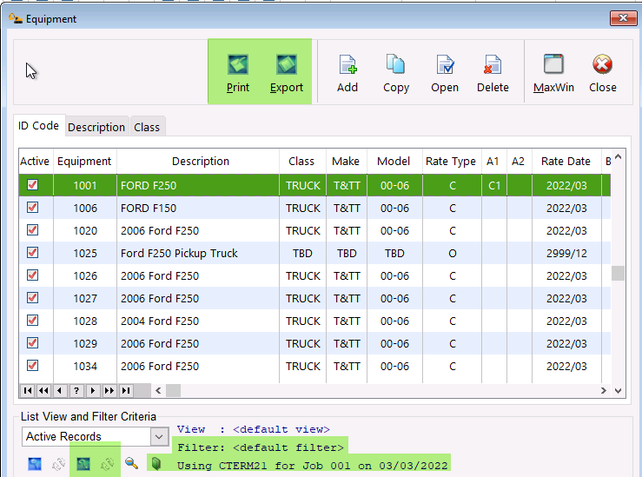Click the A2 column header
This screenshot has height=477, width=642.
point(519,162)
